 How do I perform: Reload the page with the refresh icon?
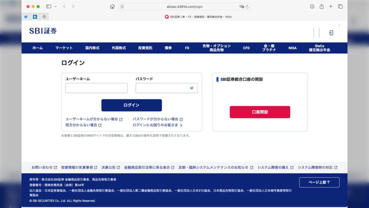point(247,6)
